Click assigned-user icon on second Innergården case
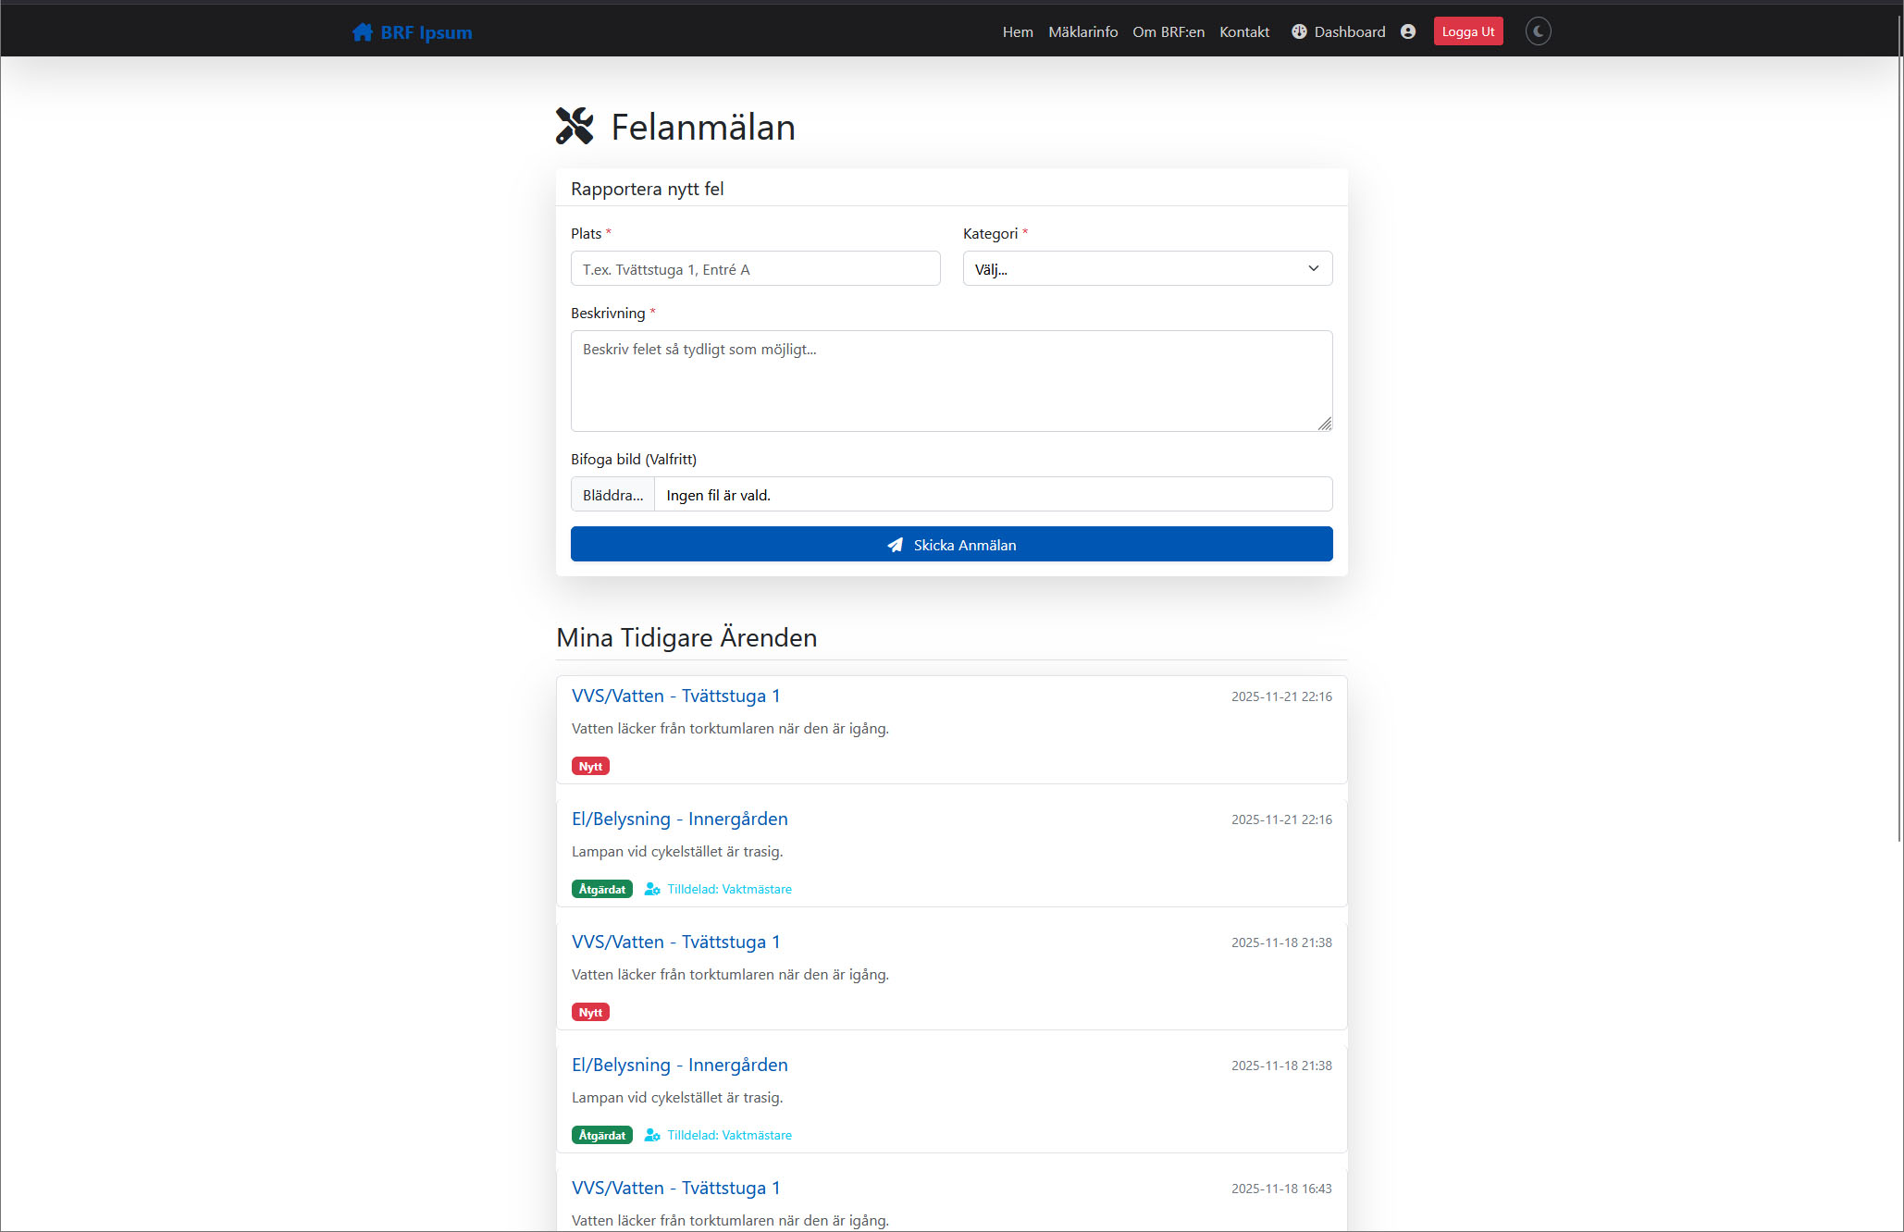 [x=652, y=1135]
